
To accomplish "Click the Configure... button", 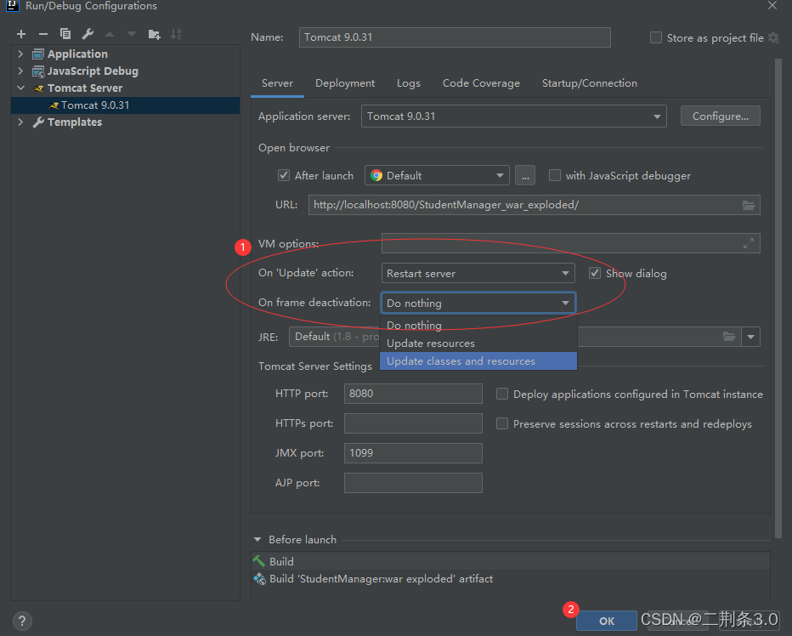I will click(721, 116).
